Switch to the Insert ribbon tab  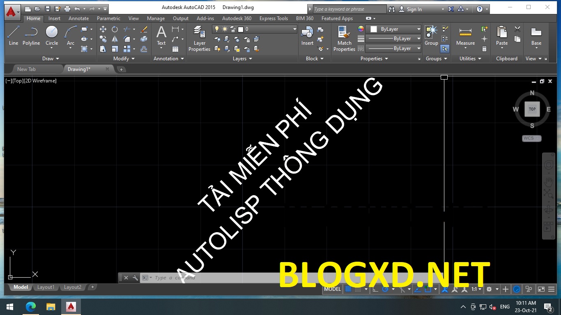point(54,18)
